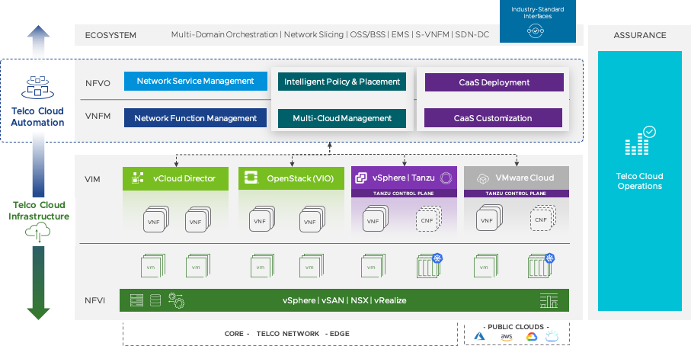The image size is (691, 346).
Task: Click the Google Cloud logo
Action: 531,336
